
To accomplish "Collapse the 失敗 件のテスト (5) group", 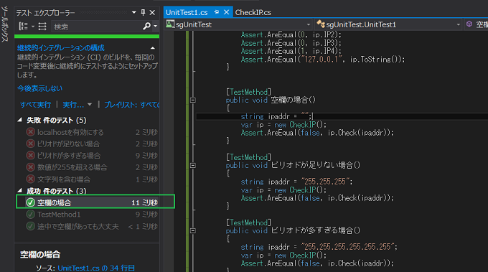I will coord(20,120).
